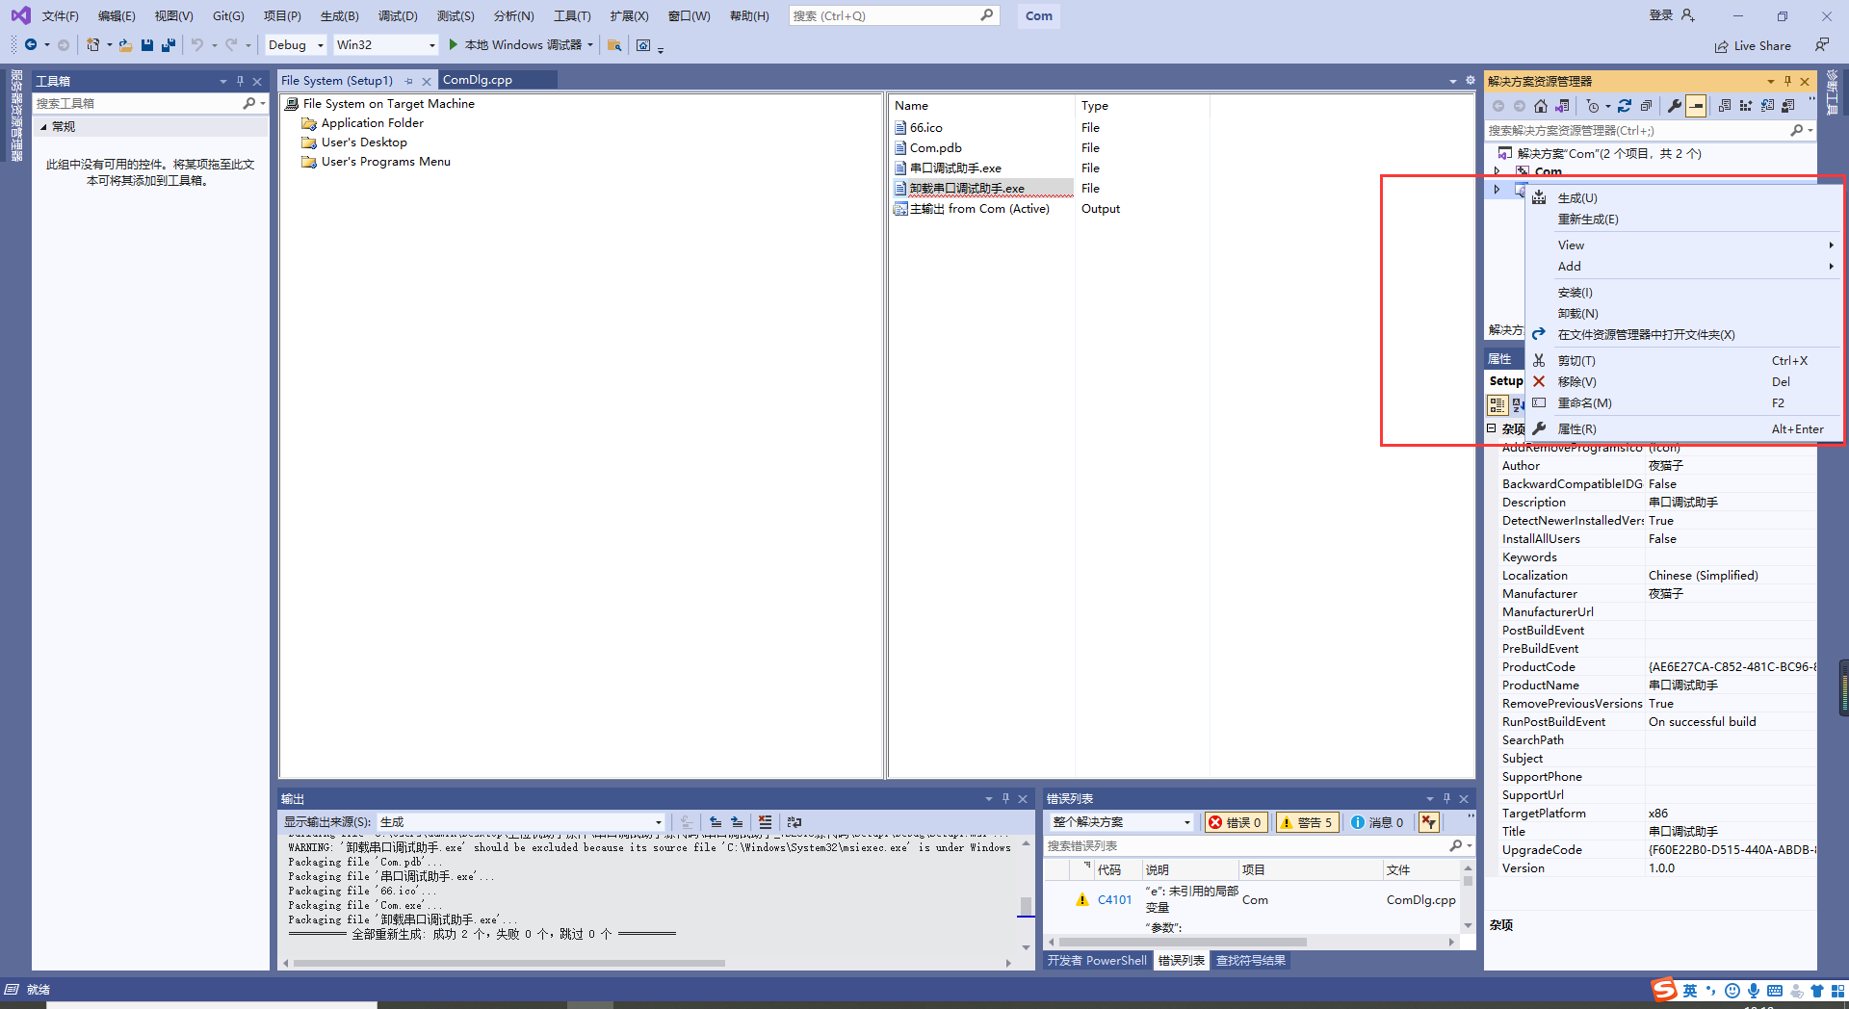This screenshot has width=1849, height=1009.
Task: Click the Live Share icon
Action: tap(1721, 46)
